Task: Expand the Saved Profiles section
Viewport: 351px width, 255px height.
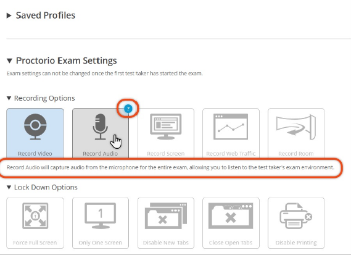Action: 9,15
